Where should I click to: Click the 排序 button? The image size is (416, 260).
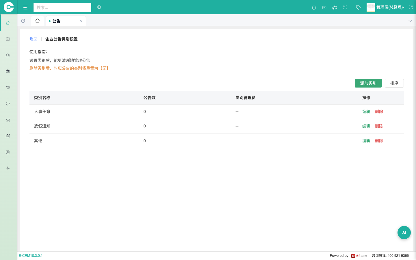394,83
